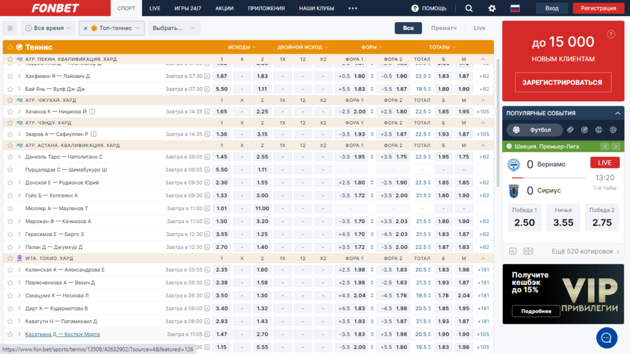Image resolution: width=630 pixels, height=354 pixels.
Task: Select tennis ball icon in popular events
Action: pyautogui.click(x=584, y=130)
